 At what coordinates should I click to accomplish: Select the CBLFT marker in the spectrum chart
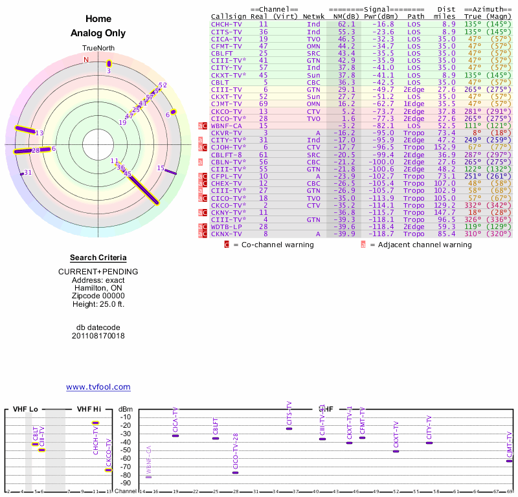point(216,438)
